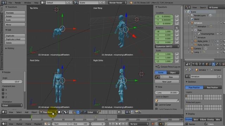Open the Orientation Global dropdown in Rotate panel
Screen dimensions: 225x126
point(12,105)
